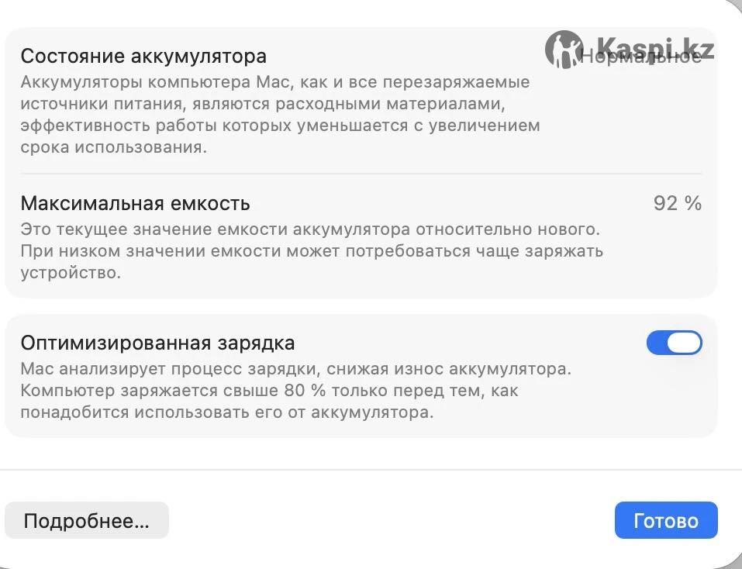Click the line starting with Mac анализирует
The width and height of the screenshot is (742, 569).
295,369
